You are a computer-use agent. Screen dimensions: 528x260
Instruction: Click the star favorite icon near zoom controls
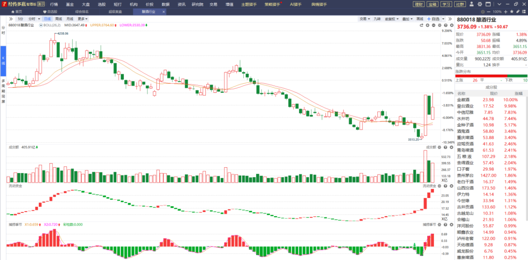pyautogui.click(x=511, y=12)
